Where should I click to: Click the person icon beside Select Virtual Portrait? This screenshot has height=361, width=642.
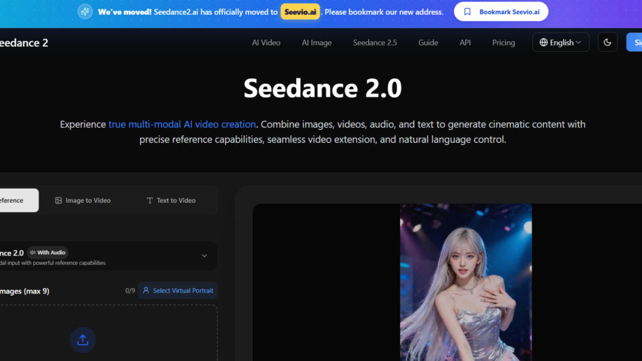click(x=146, y=290)
